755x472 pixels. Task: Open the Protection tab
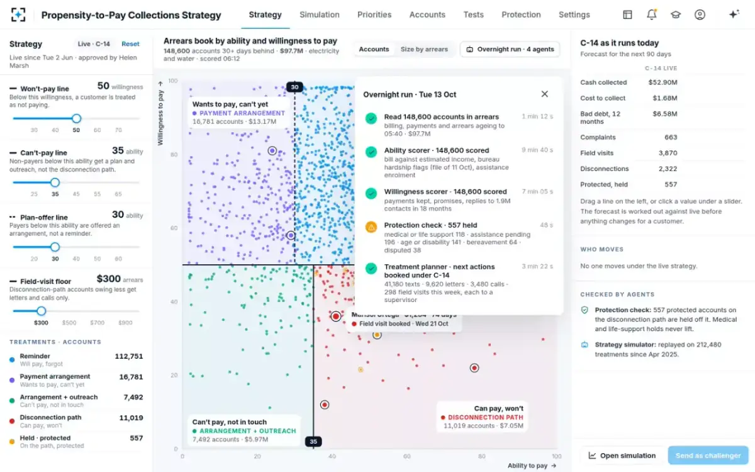coord(521,14)
